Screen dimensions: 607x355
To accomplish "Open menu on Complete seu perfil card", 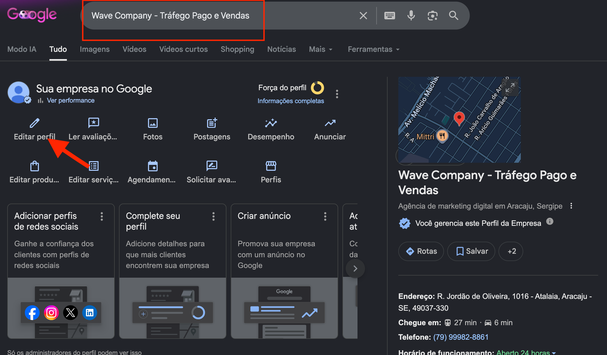I will tap(214, 216).
